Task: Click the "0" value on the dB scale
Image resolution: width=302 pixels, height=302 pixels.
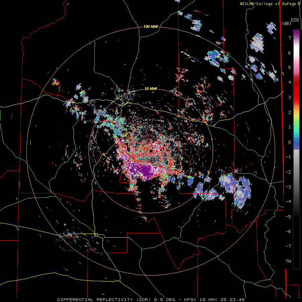Action: [290, 142]
